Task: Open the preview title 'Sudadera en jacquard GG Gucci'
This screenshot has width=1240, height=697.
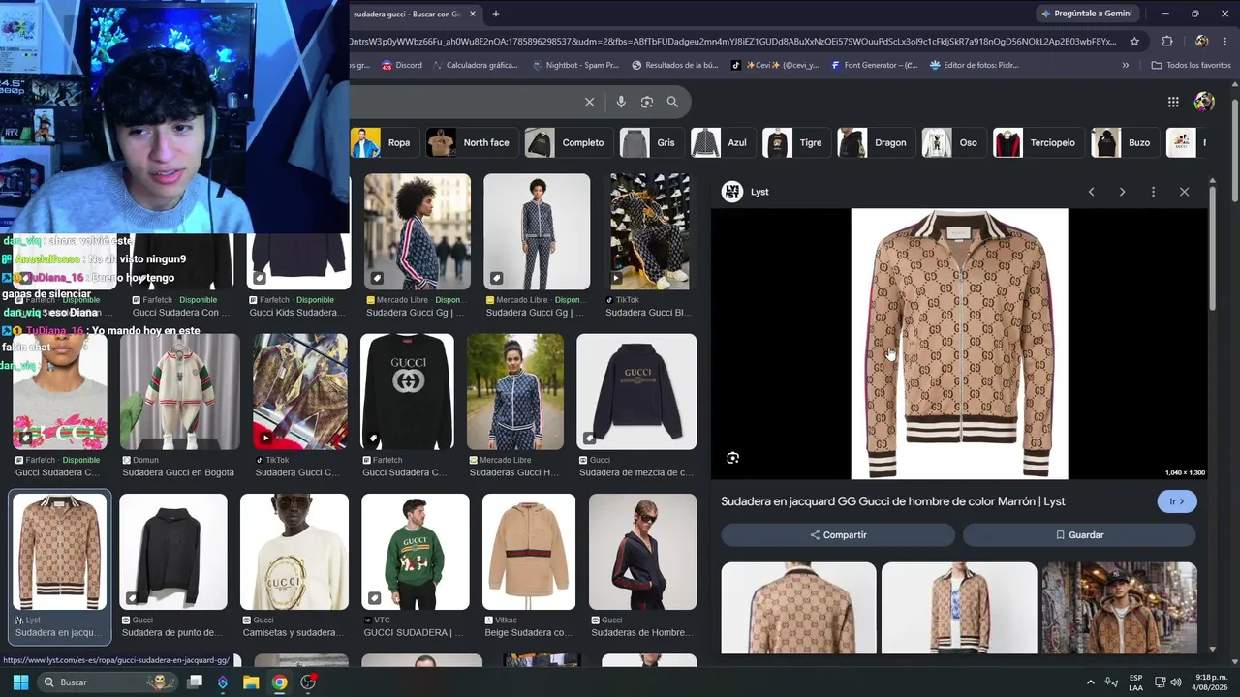Action: (892, 501)
